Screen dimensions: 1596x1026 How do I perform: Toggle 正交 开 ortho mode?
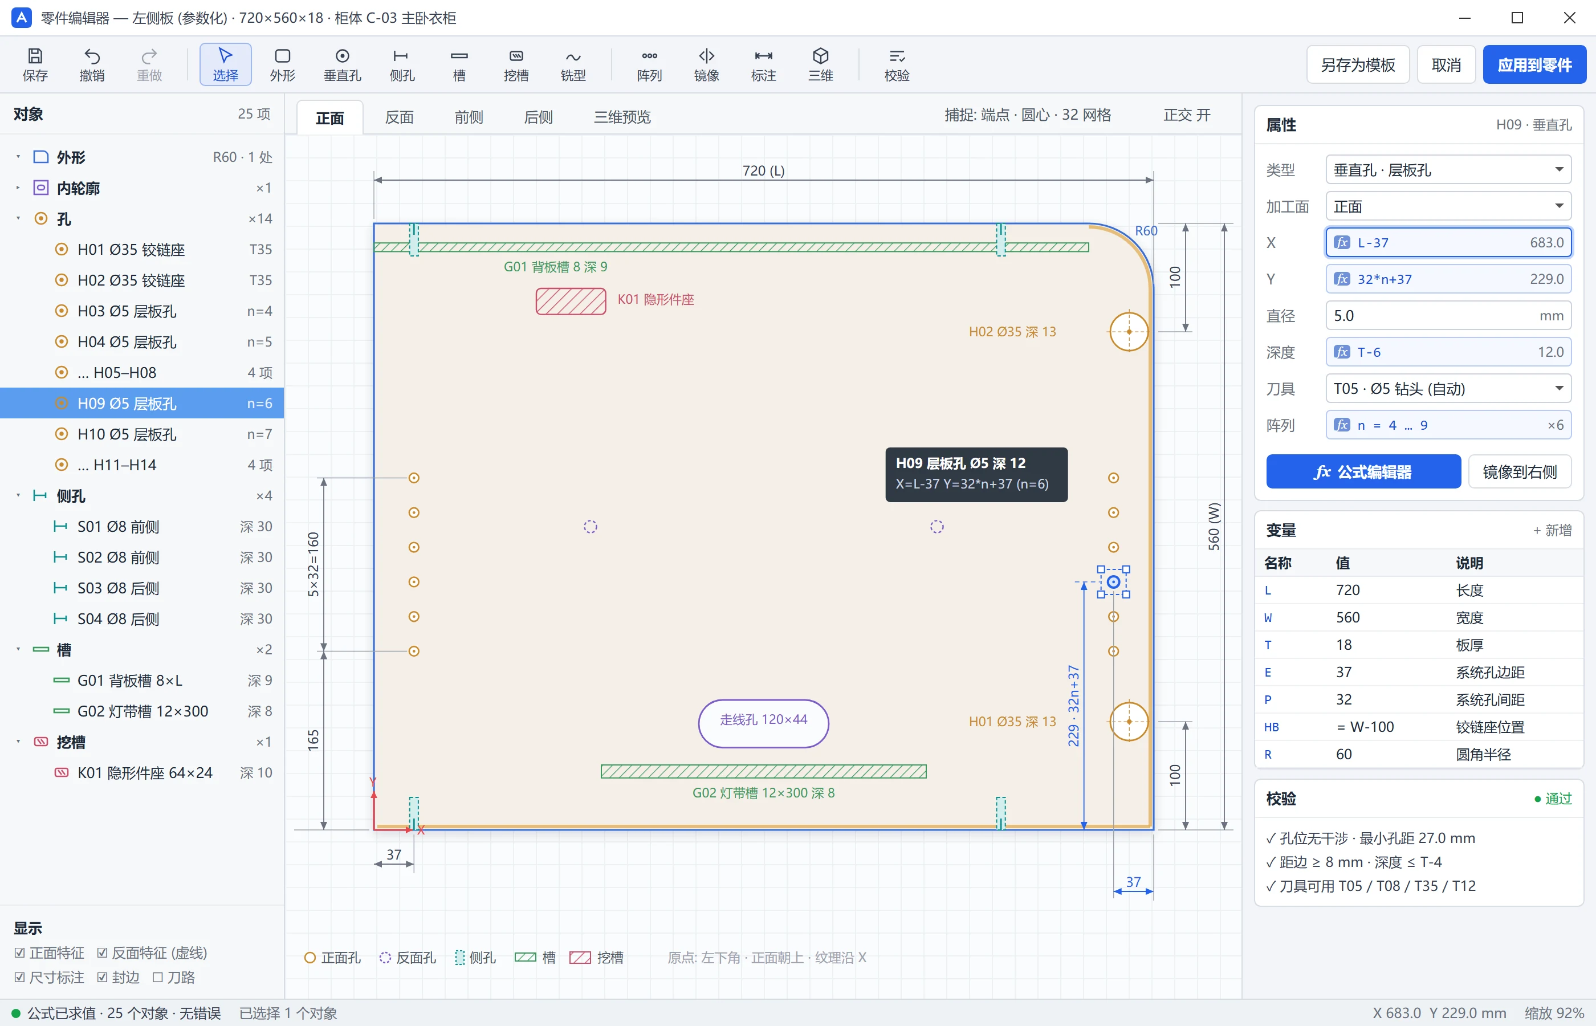(x=1186, y=115)
